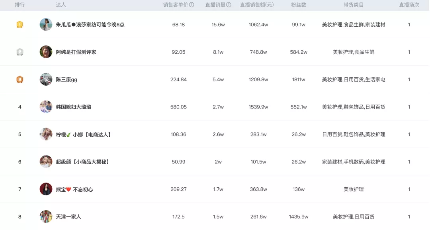
Task: Select the 748.8w sales amount cell
Action: point(258,52)
